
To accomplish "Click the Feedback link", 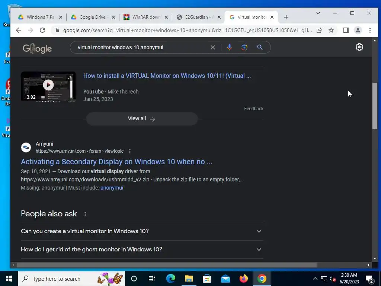I will click(254, 109).
